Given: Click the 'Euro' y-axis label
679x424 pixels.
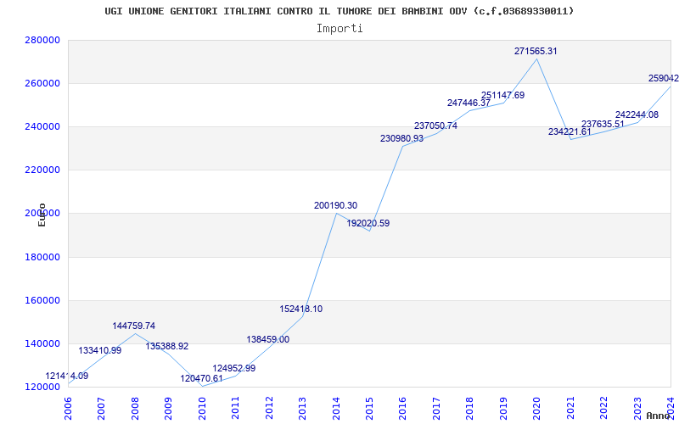Looking at the screenshot, I should pyautogui.click(x=42, y=215).
